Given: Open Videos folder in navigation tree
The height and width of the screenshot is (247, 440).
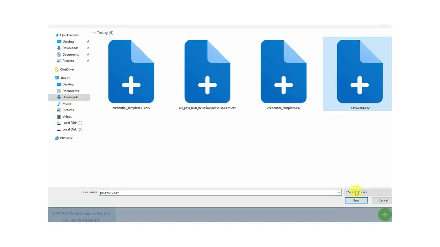Looking at the screenshot, I should pos(67,116).
